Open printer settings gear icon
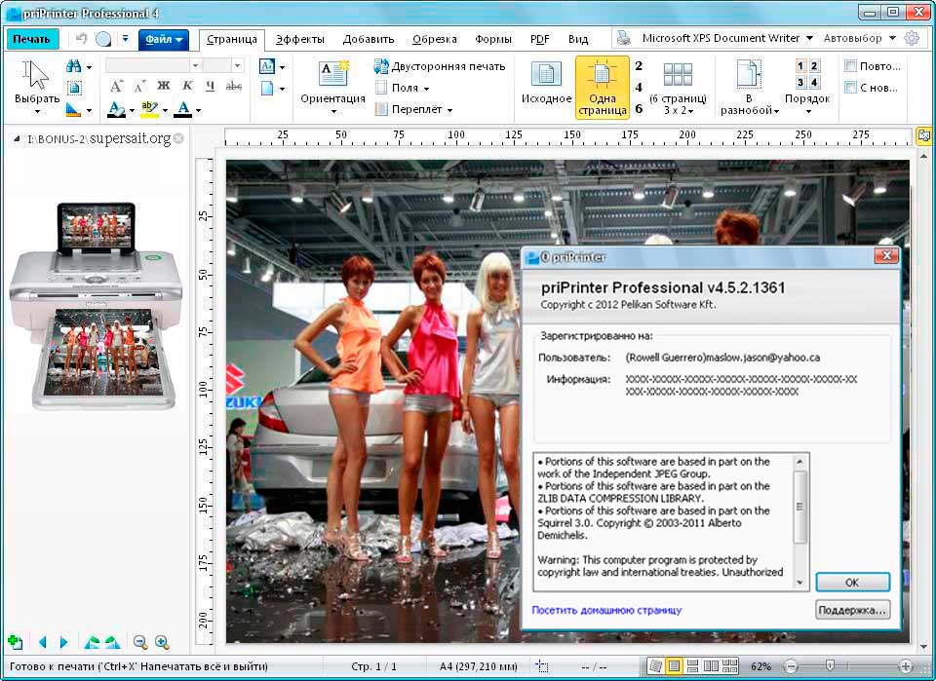 tap(912, 38)
